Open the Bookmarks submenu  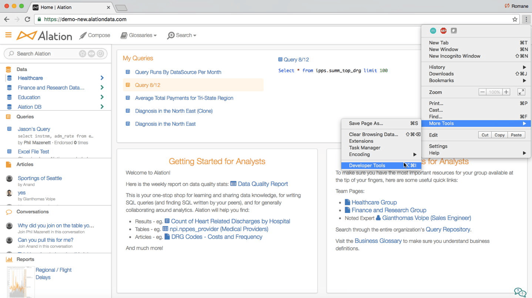(476, 81)
